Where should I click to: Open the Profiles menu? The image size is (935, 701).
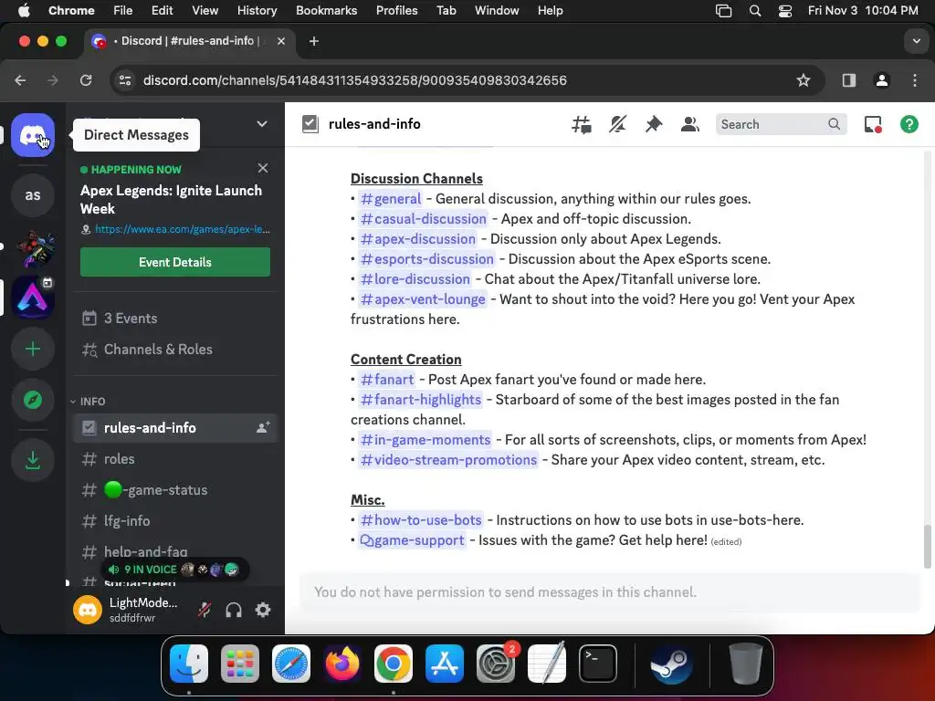tap(396, 11)
